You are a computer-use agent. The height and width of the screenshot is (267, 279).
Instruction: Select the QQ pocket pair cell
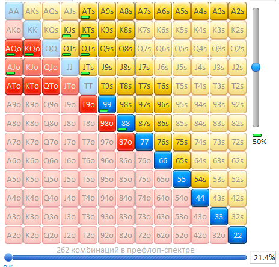(51, 48)
